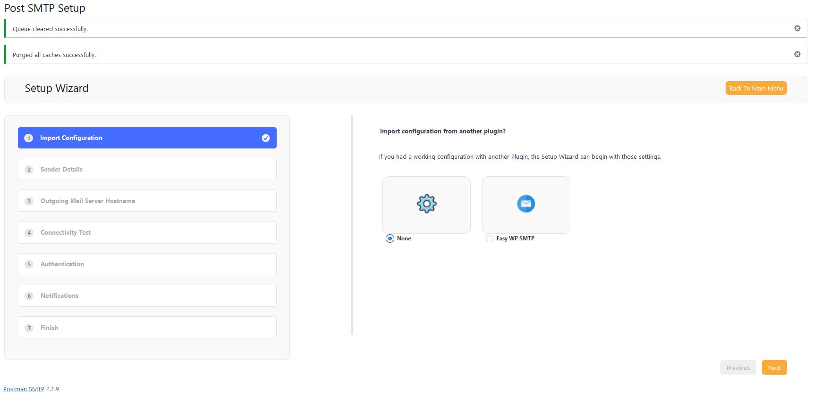This screenshot has height=394, width=813.
Task: Click the Previous button
Action: coord(738,368)
